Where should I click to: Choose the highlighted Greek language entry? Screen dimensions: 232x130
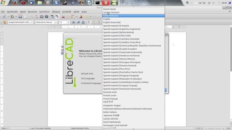(x=133, y=16)
